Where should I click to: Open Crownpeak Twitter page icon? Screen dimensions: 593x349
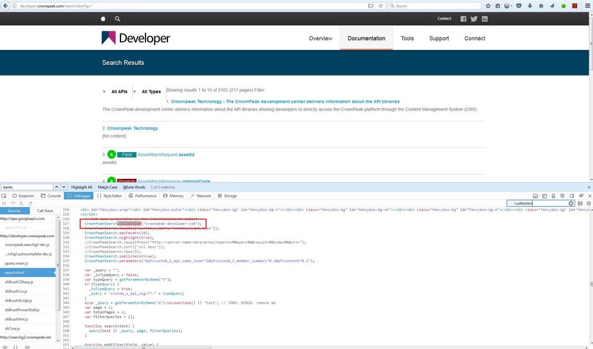click(x=474, y=18)
